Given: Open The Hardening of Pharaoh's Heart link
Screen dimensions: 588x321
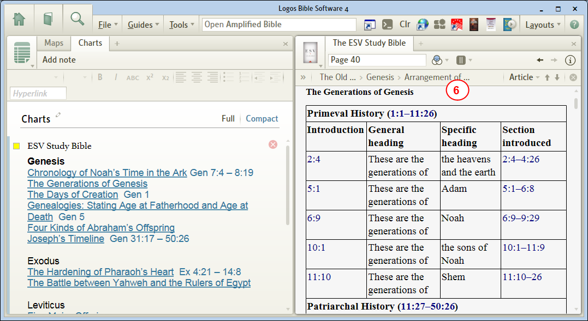Looking at the screenshot, I should (100, 272).
